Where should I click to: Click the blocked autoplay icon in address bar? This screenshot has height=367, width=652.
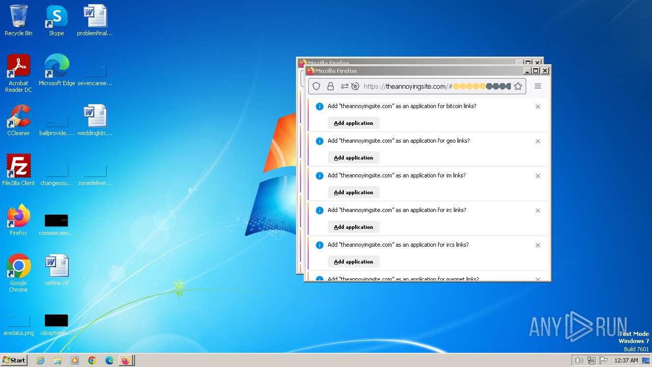click(356, 86)
